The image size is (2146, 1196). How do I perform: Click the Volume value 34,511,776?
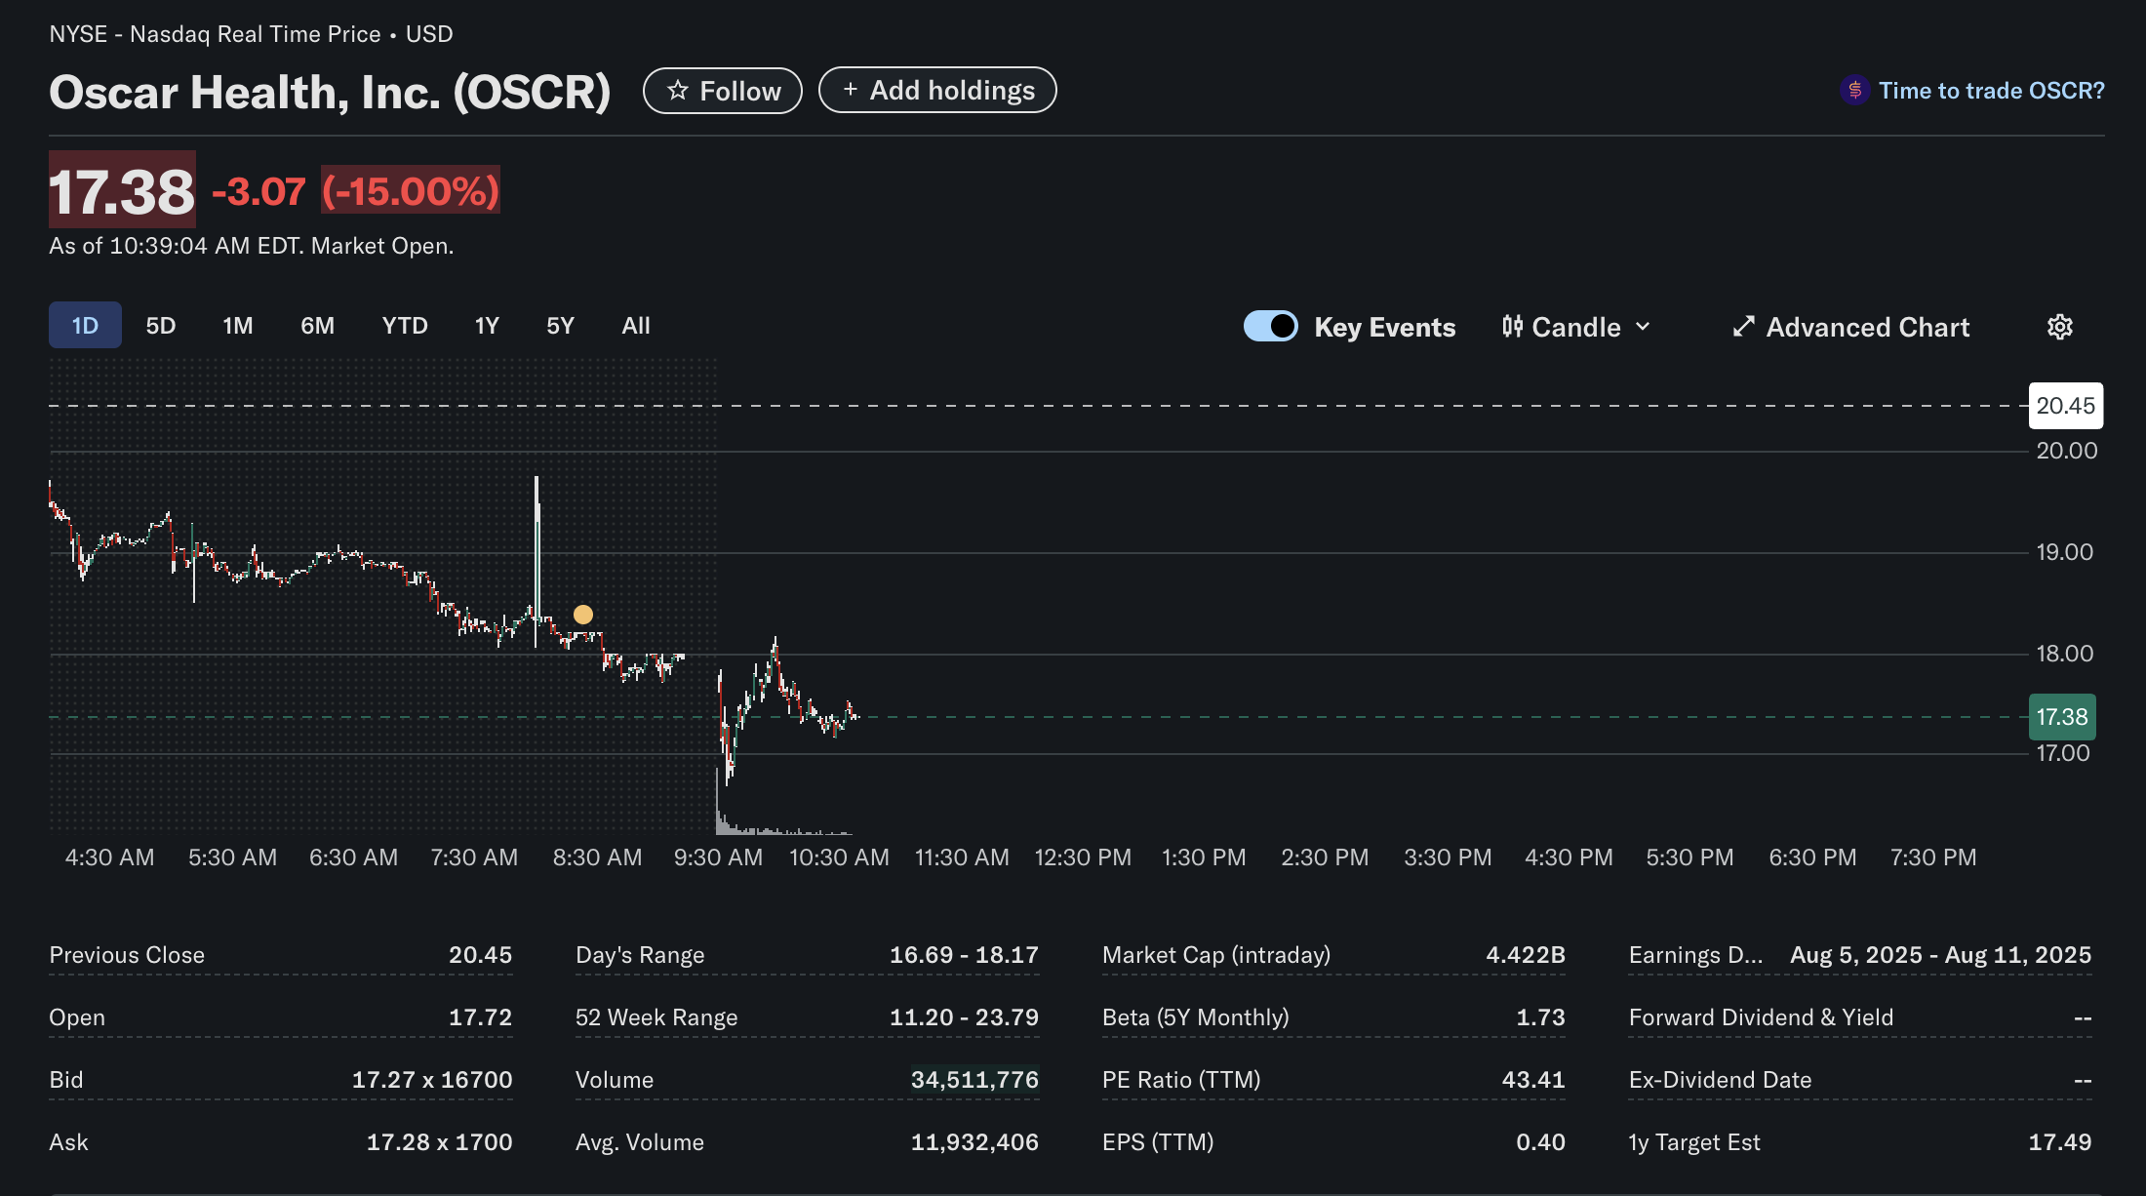[x=974, y=1080]
